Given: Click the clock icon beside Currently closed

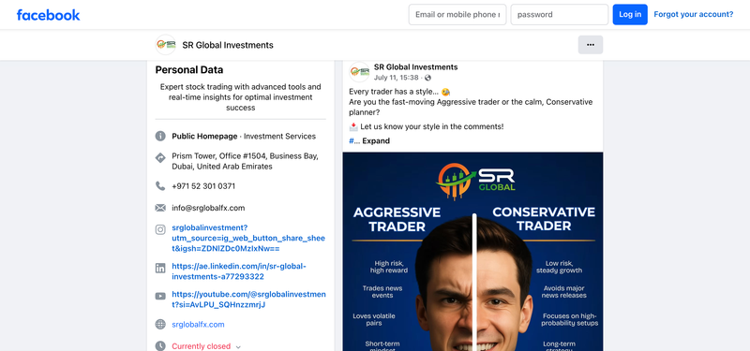Looking at the screenshot, I should pyautogui.click(x=160, y=346).
